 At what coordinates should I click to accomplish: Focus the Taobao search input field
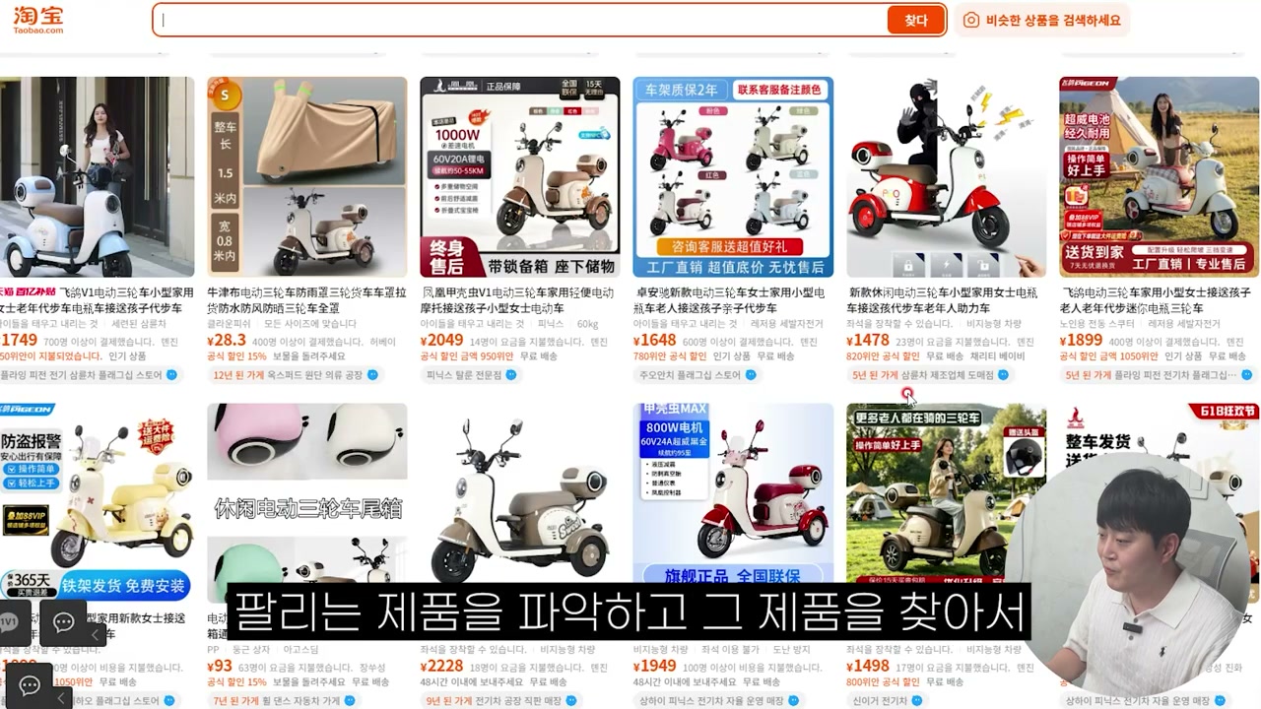tap(522, 20)
